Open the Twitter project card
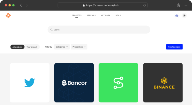This screenshot has width=192, height=105. pyautogui.click(x=30, y=83)
